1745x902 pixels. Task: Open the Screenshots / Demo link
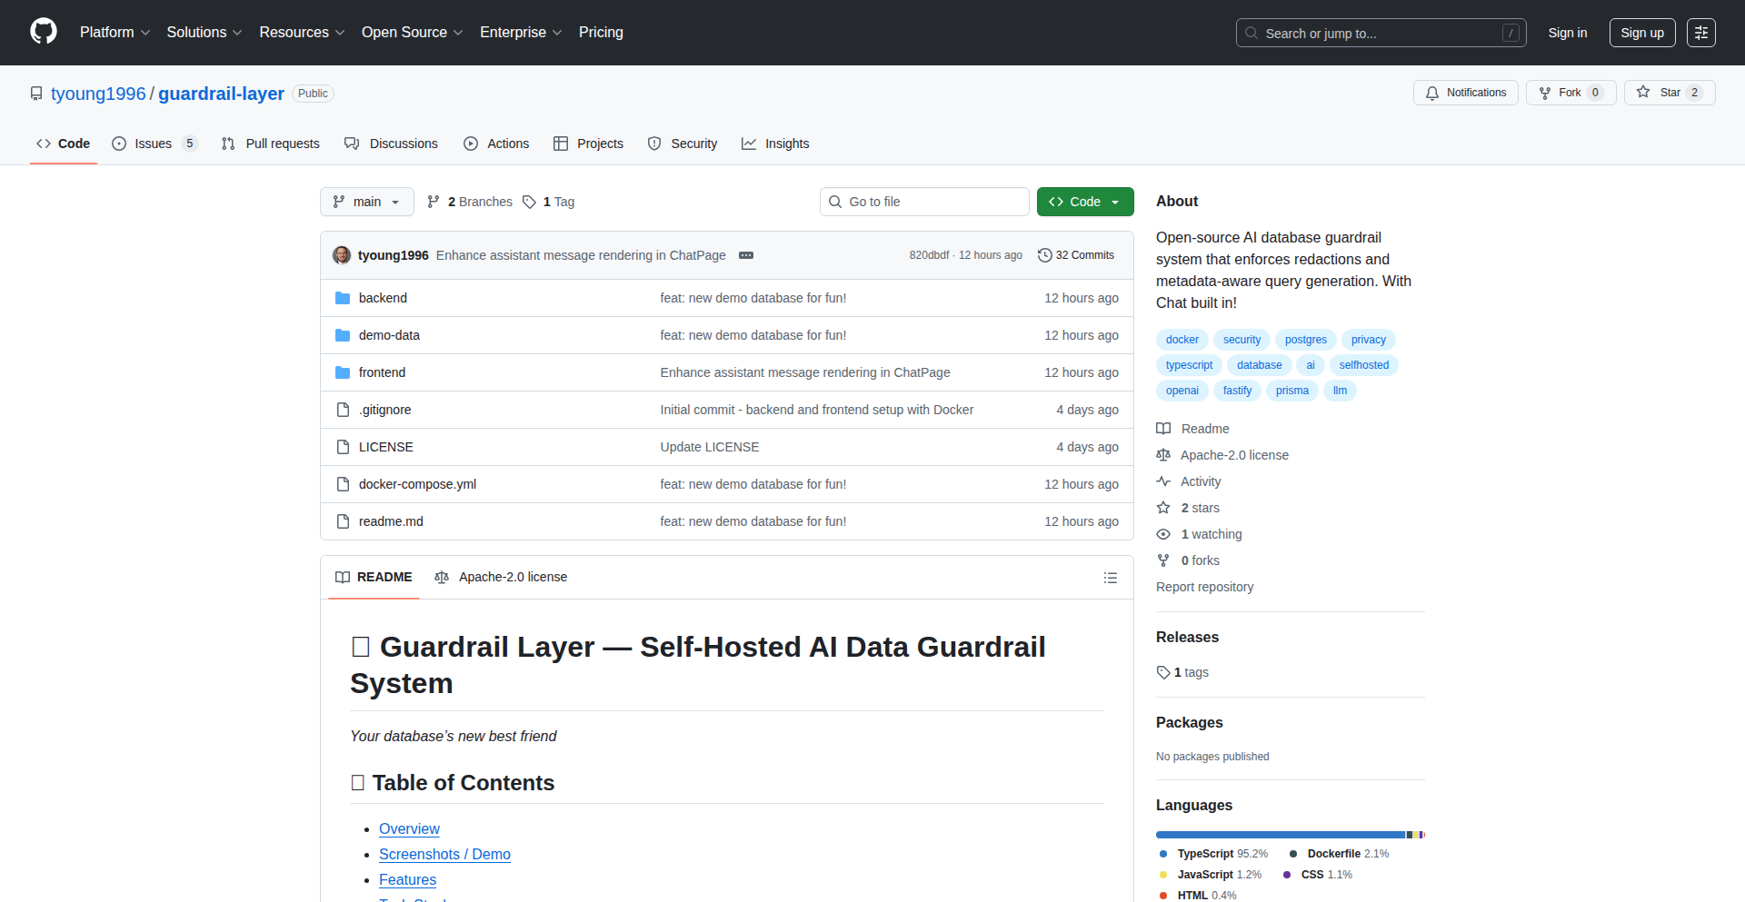point(444,854)
